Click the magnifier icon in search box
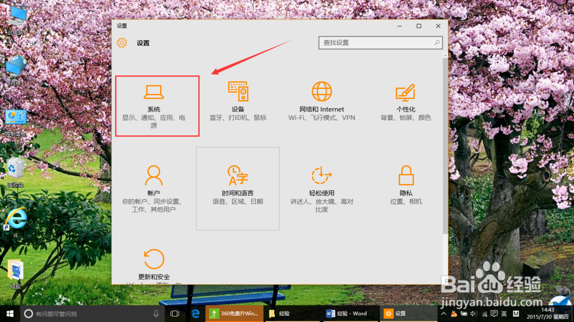Viewport: 574px width, 322px height. pos(437,43)
